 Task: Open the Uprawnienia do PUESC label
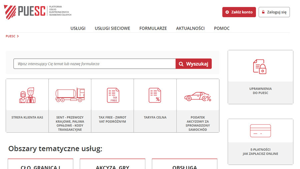click(x=260, y=91)
